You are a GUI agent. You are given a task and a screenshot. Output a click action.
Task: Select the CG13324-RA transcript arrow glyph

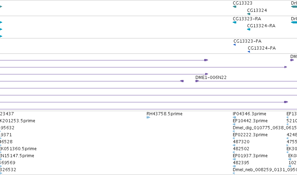click(249, 29)
